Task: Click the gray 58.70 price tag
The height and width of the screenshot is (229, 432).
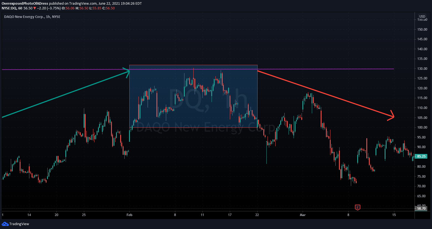Action: tap(421, 209)
